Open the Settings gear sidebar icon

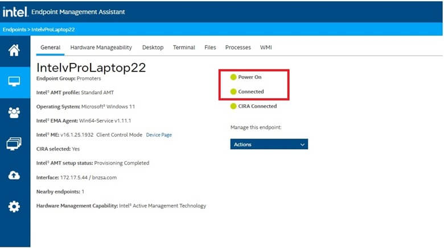coord(14,207)
